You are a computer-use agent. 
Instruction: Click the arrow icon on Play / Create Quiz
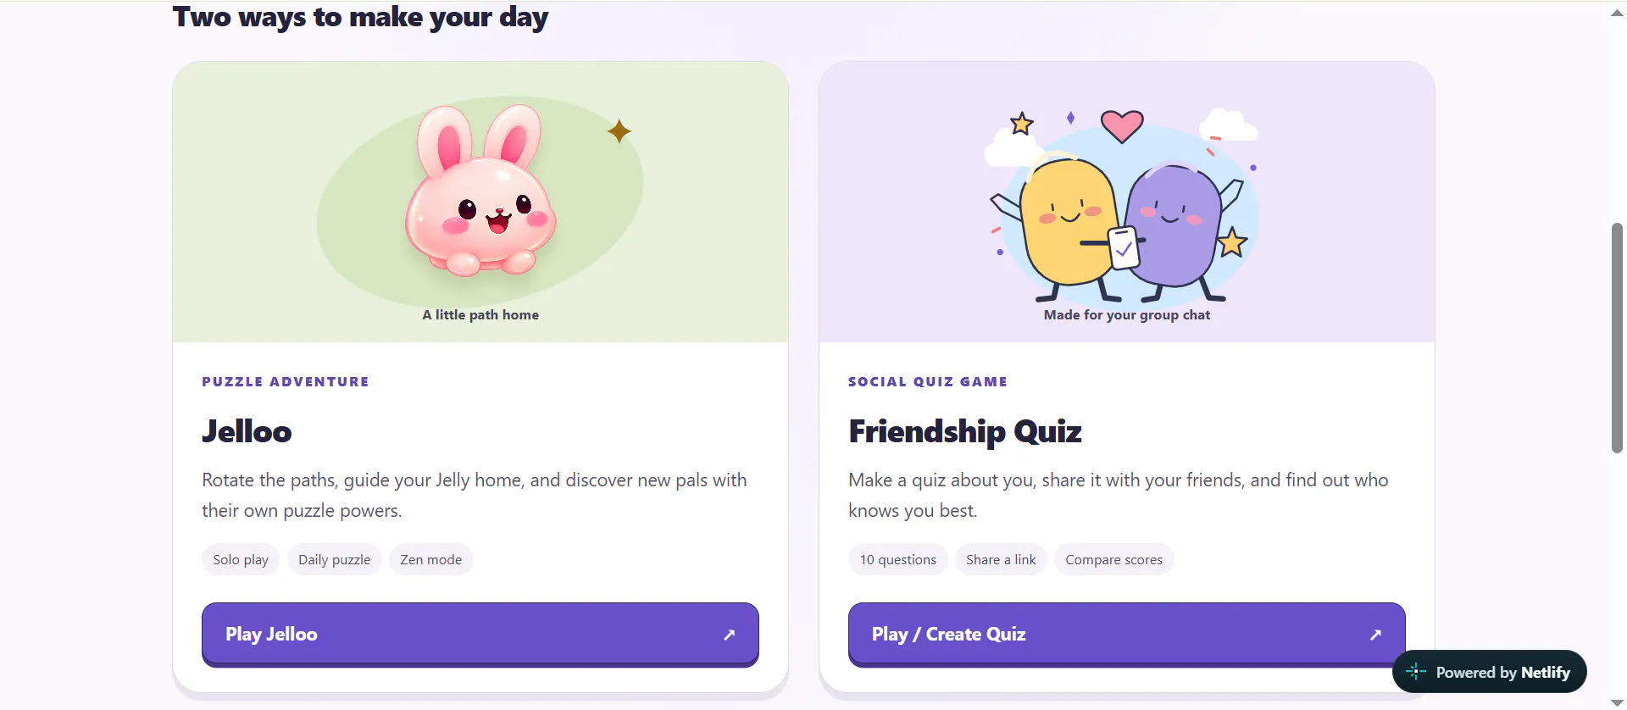pos(1375,635)
